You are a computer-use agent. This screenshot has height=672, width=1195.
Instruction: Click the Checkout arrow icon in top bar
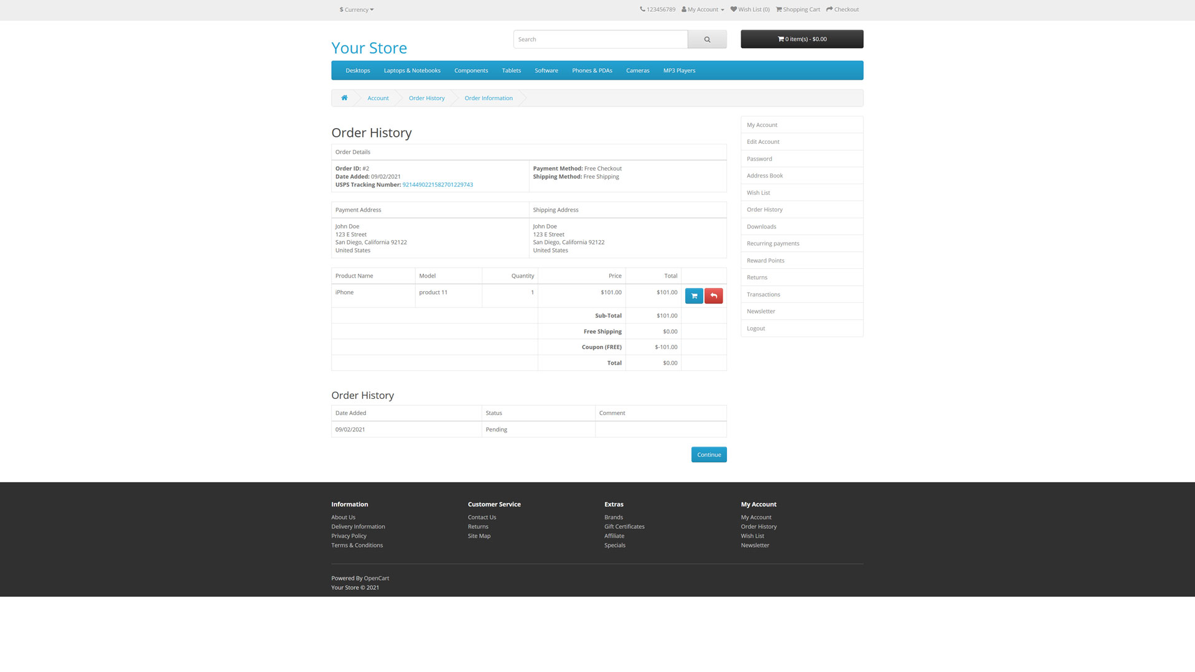pos(828,9)
